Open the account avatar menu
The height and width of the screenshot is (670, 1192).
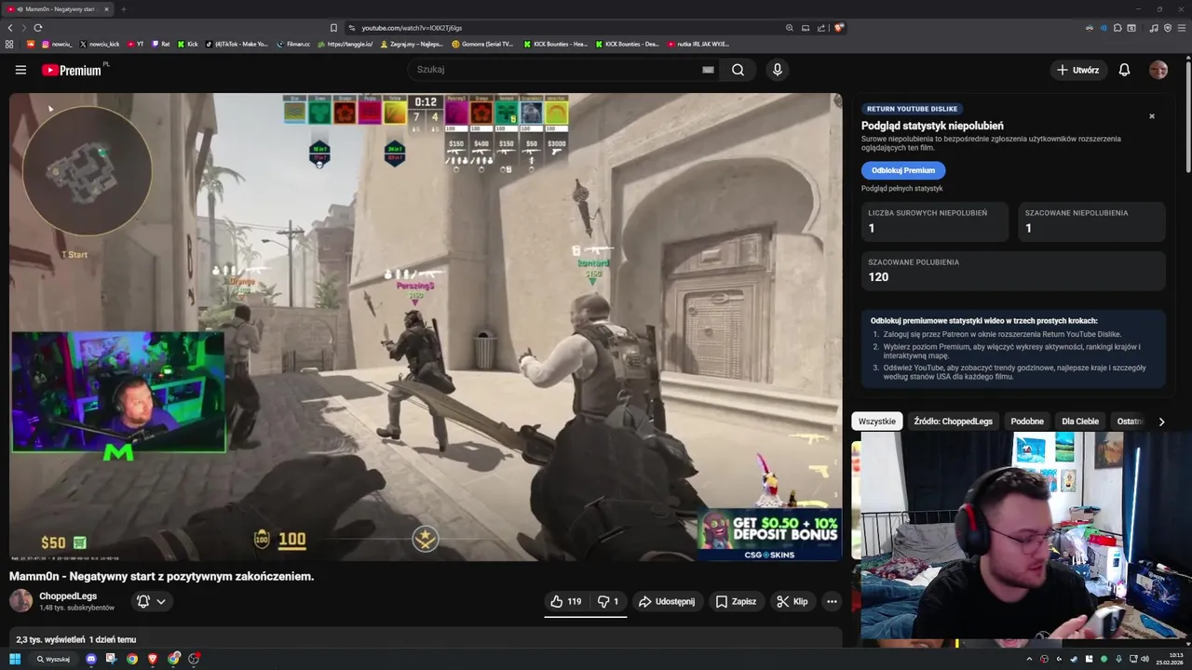(x=1158, y=70)
